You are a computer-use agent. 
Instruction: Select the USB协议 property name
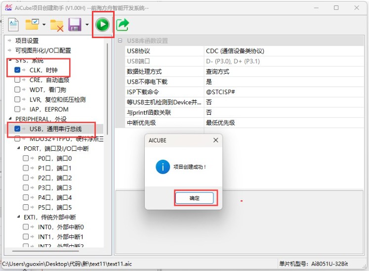click(x=138, y=51)
